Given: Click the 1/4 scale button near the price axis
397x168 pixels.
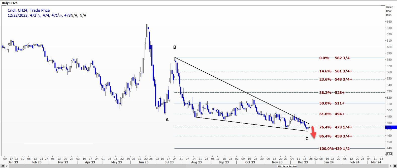Looking at the screenshot, I should (x=389, y=154).
